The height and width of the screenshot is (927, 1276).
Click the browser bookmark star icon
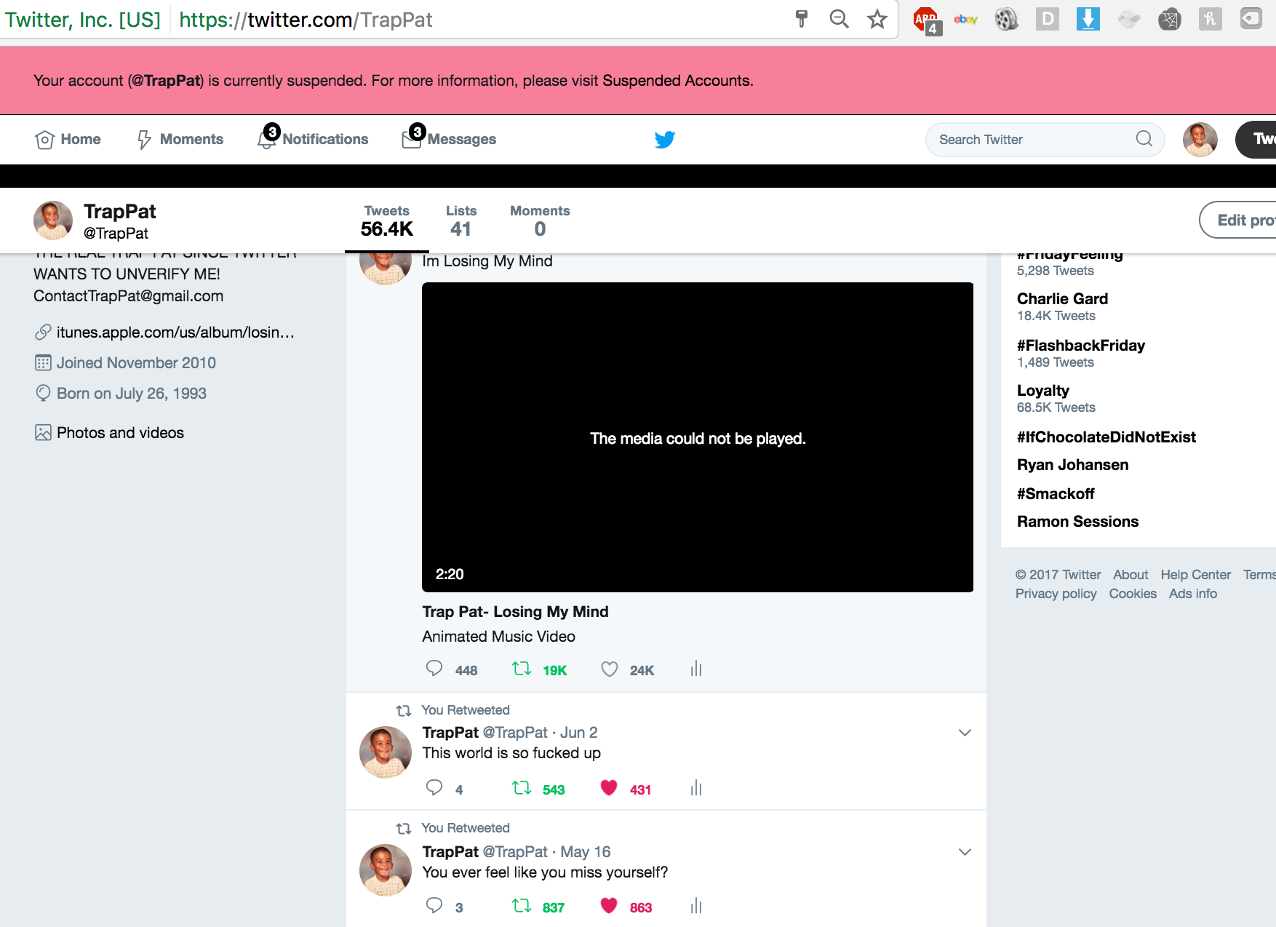click(877, 19)
